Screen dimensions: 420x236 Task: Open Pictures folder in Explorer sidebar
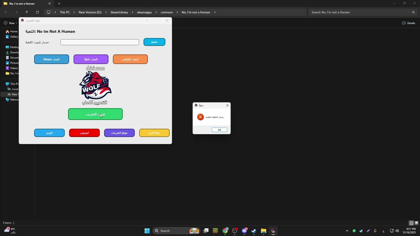click(x=12, y=63)
